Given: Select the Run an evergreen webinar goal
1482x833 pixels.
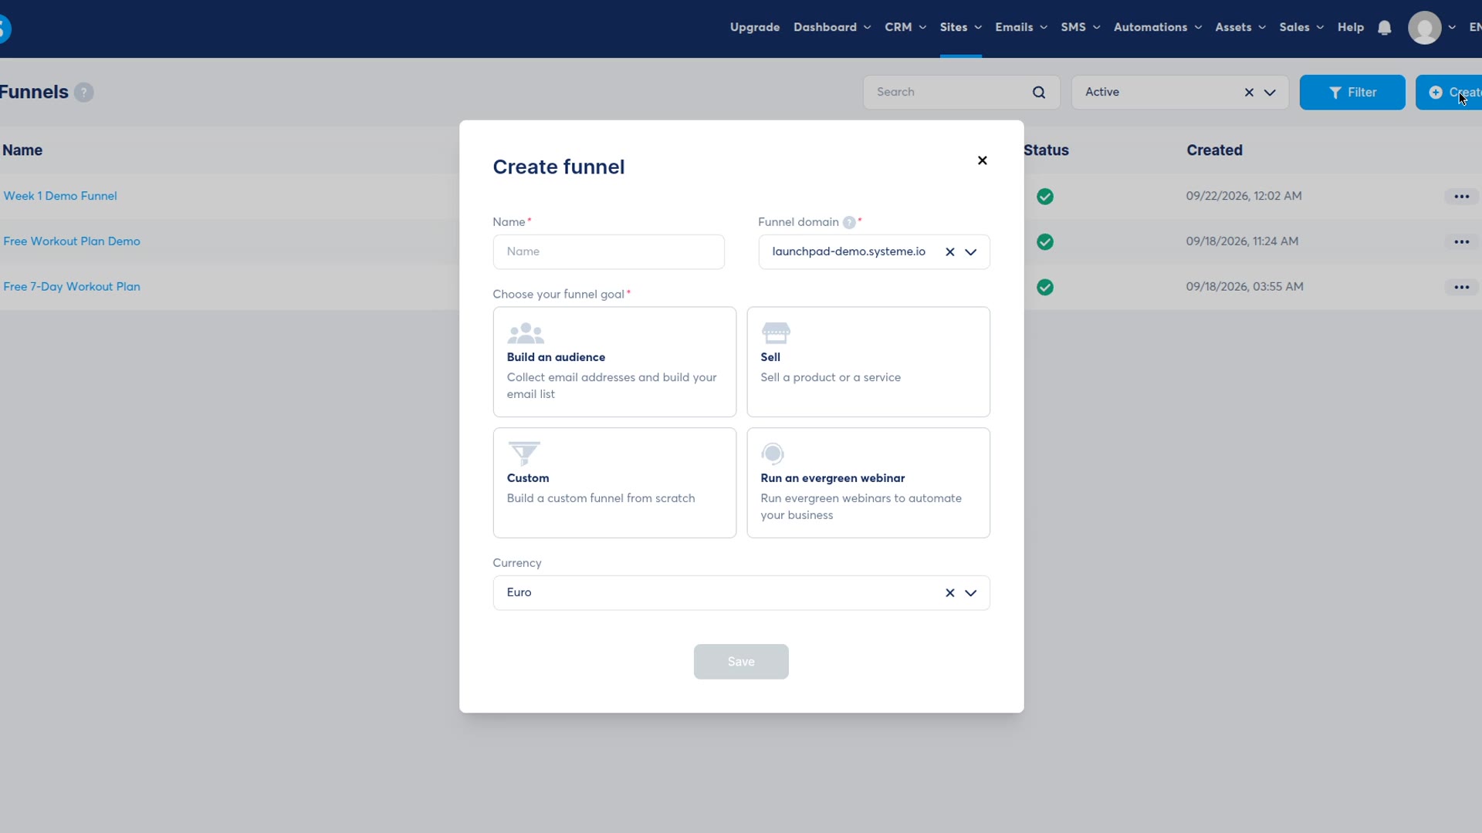Looking at the screenshot, I should coord(868,483).
